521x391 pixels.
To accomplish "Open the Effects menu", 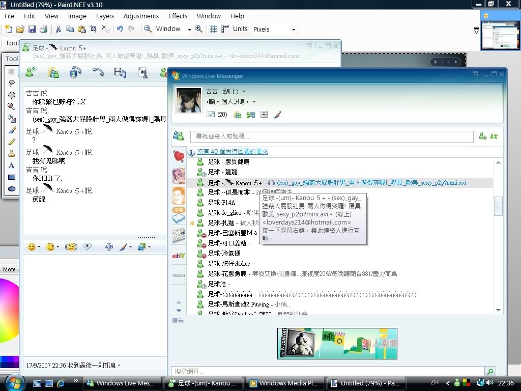I will [178, 16].
